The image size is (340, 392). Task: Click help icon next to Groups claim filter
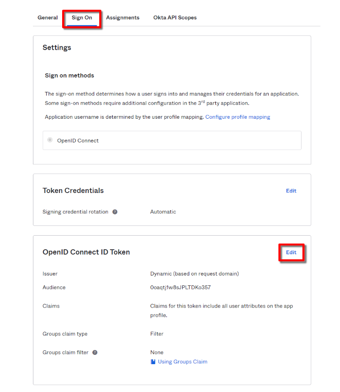pyautogui.click(x=95, y=353)
